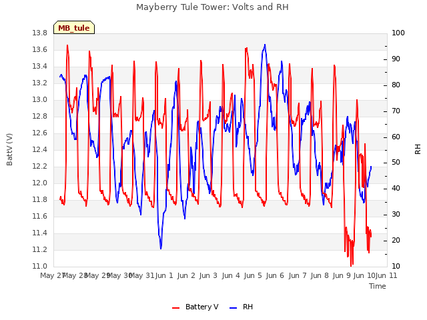
Task: Click the May 31 date tick
Action: coord(141,276)
